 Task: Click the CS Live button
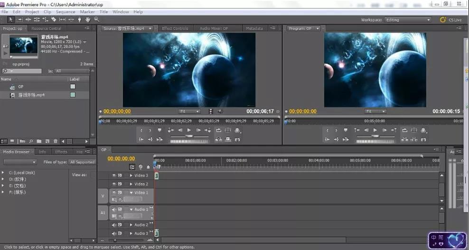(450, 20)
